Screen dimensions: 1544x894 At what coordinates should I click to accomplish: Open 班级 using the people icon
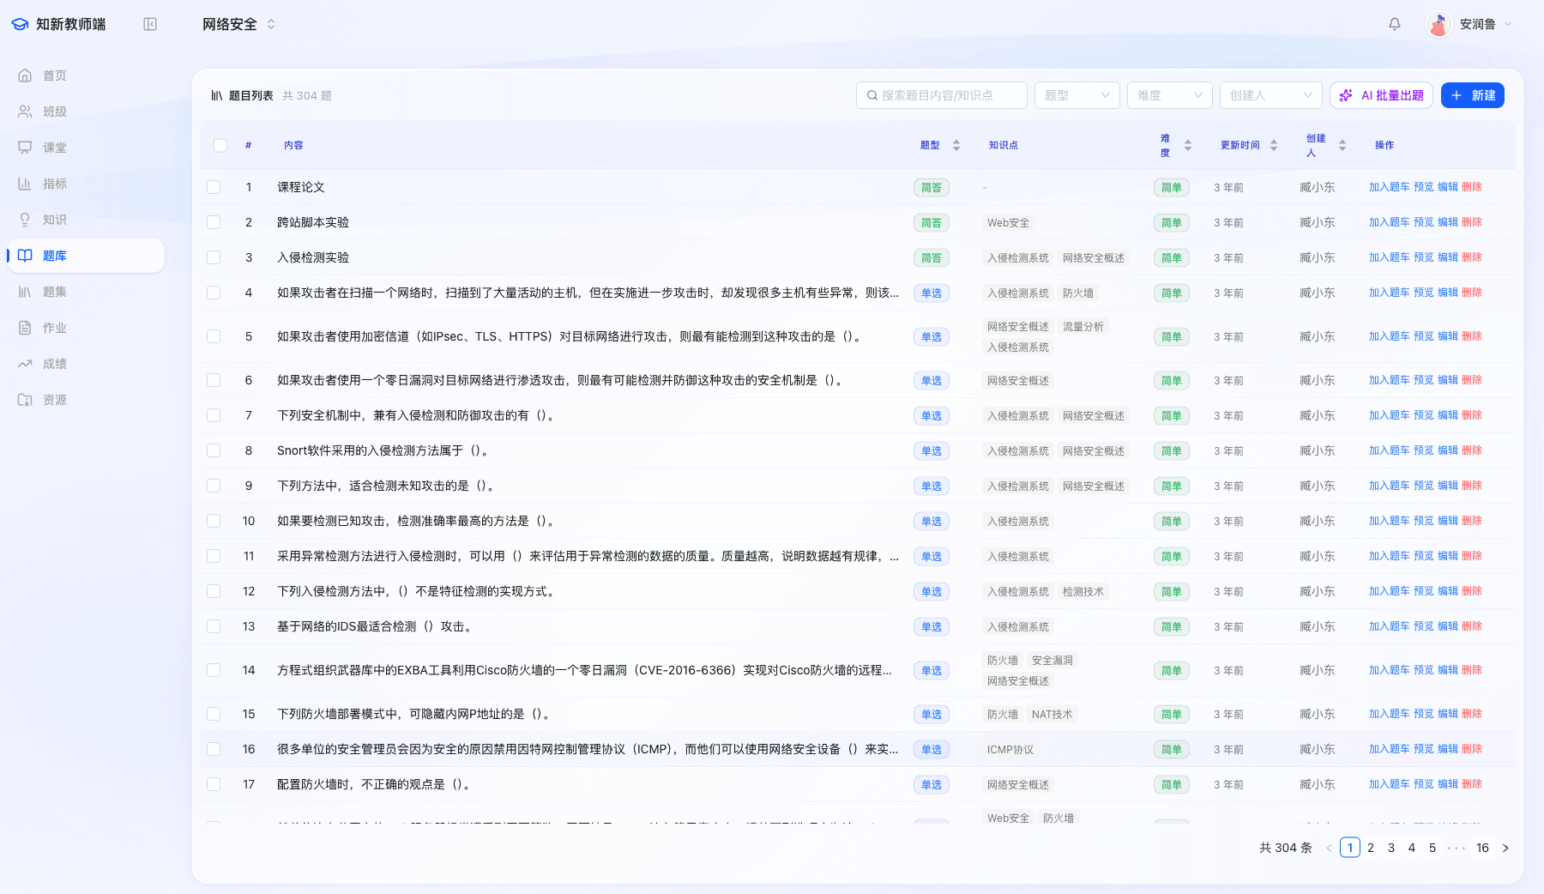coord(25,112)
